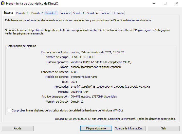Close the DirectX diagnostic window

[x=177, y=3]
